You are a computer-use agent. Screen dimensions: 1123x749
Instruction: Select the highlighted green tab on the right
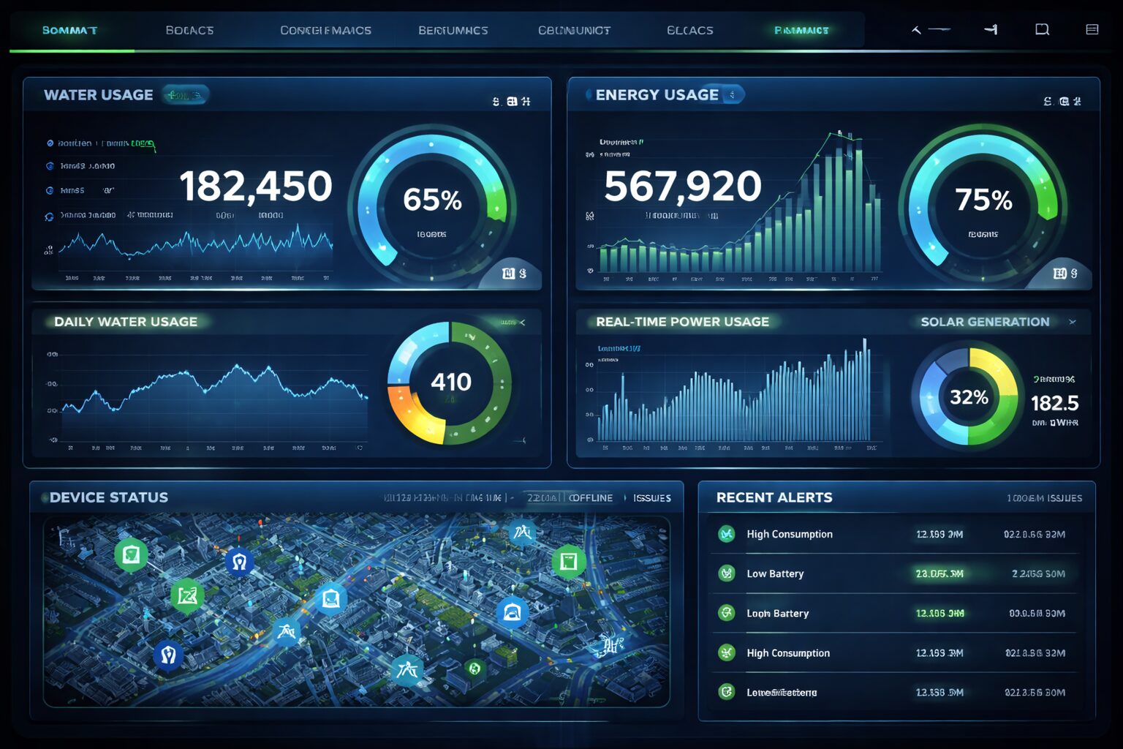click(x=802, y=30)
